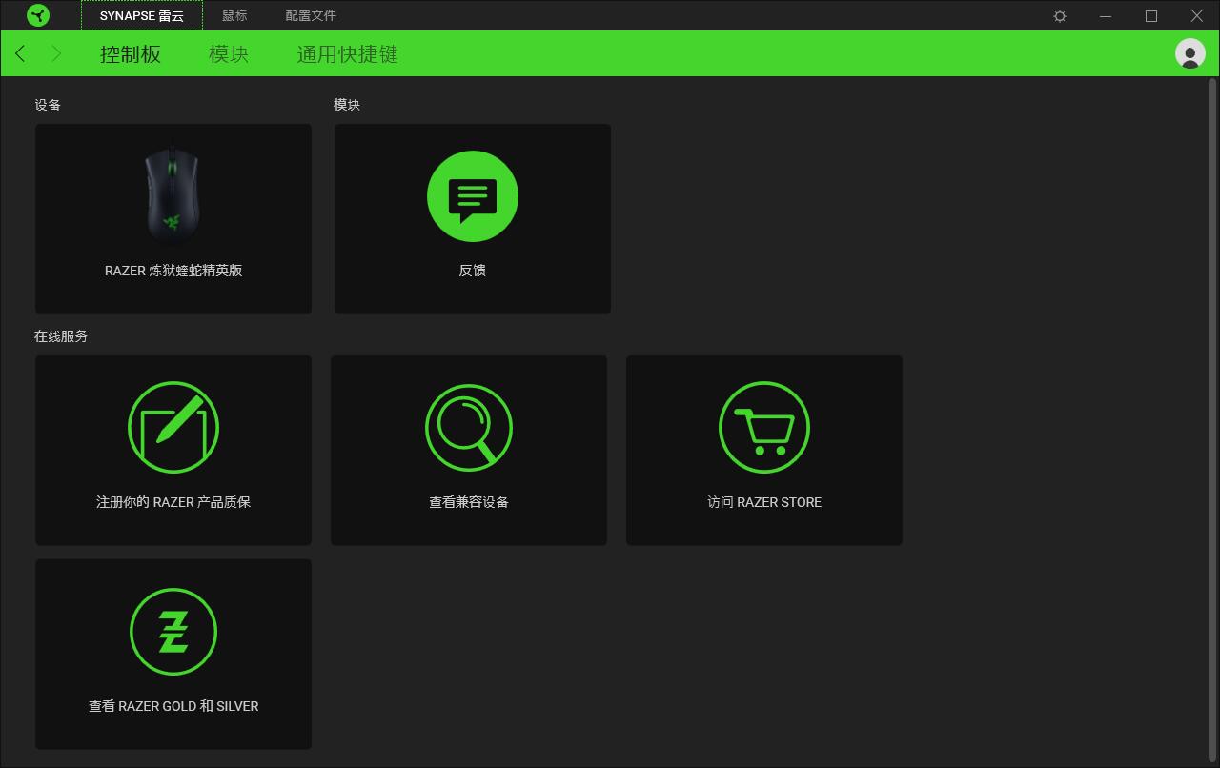Image resolution: width=1220 pixels, height=768 pixels.
Task: Click the back arrow navigation icon
Action: pos(21,53)
